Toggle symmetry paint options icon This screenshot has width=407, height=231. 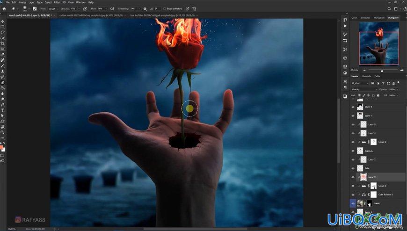pyautogui.click(x=194, y=8)
